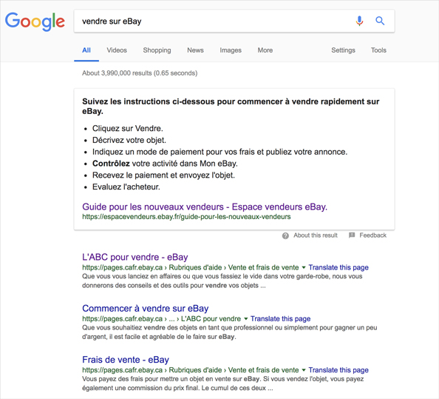439x399 pixels.
Task: Expand dropdown arrow next to Commencer à vendre URL
Action: pyautogui.click(x=245, y=319)
